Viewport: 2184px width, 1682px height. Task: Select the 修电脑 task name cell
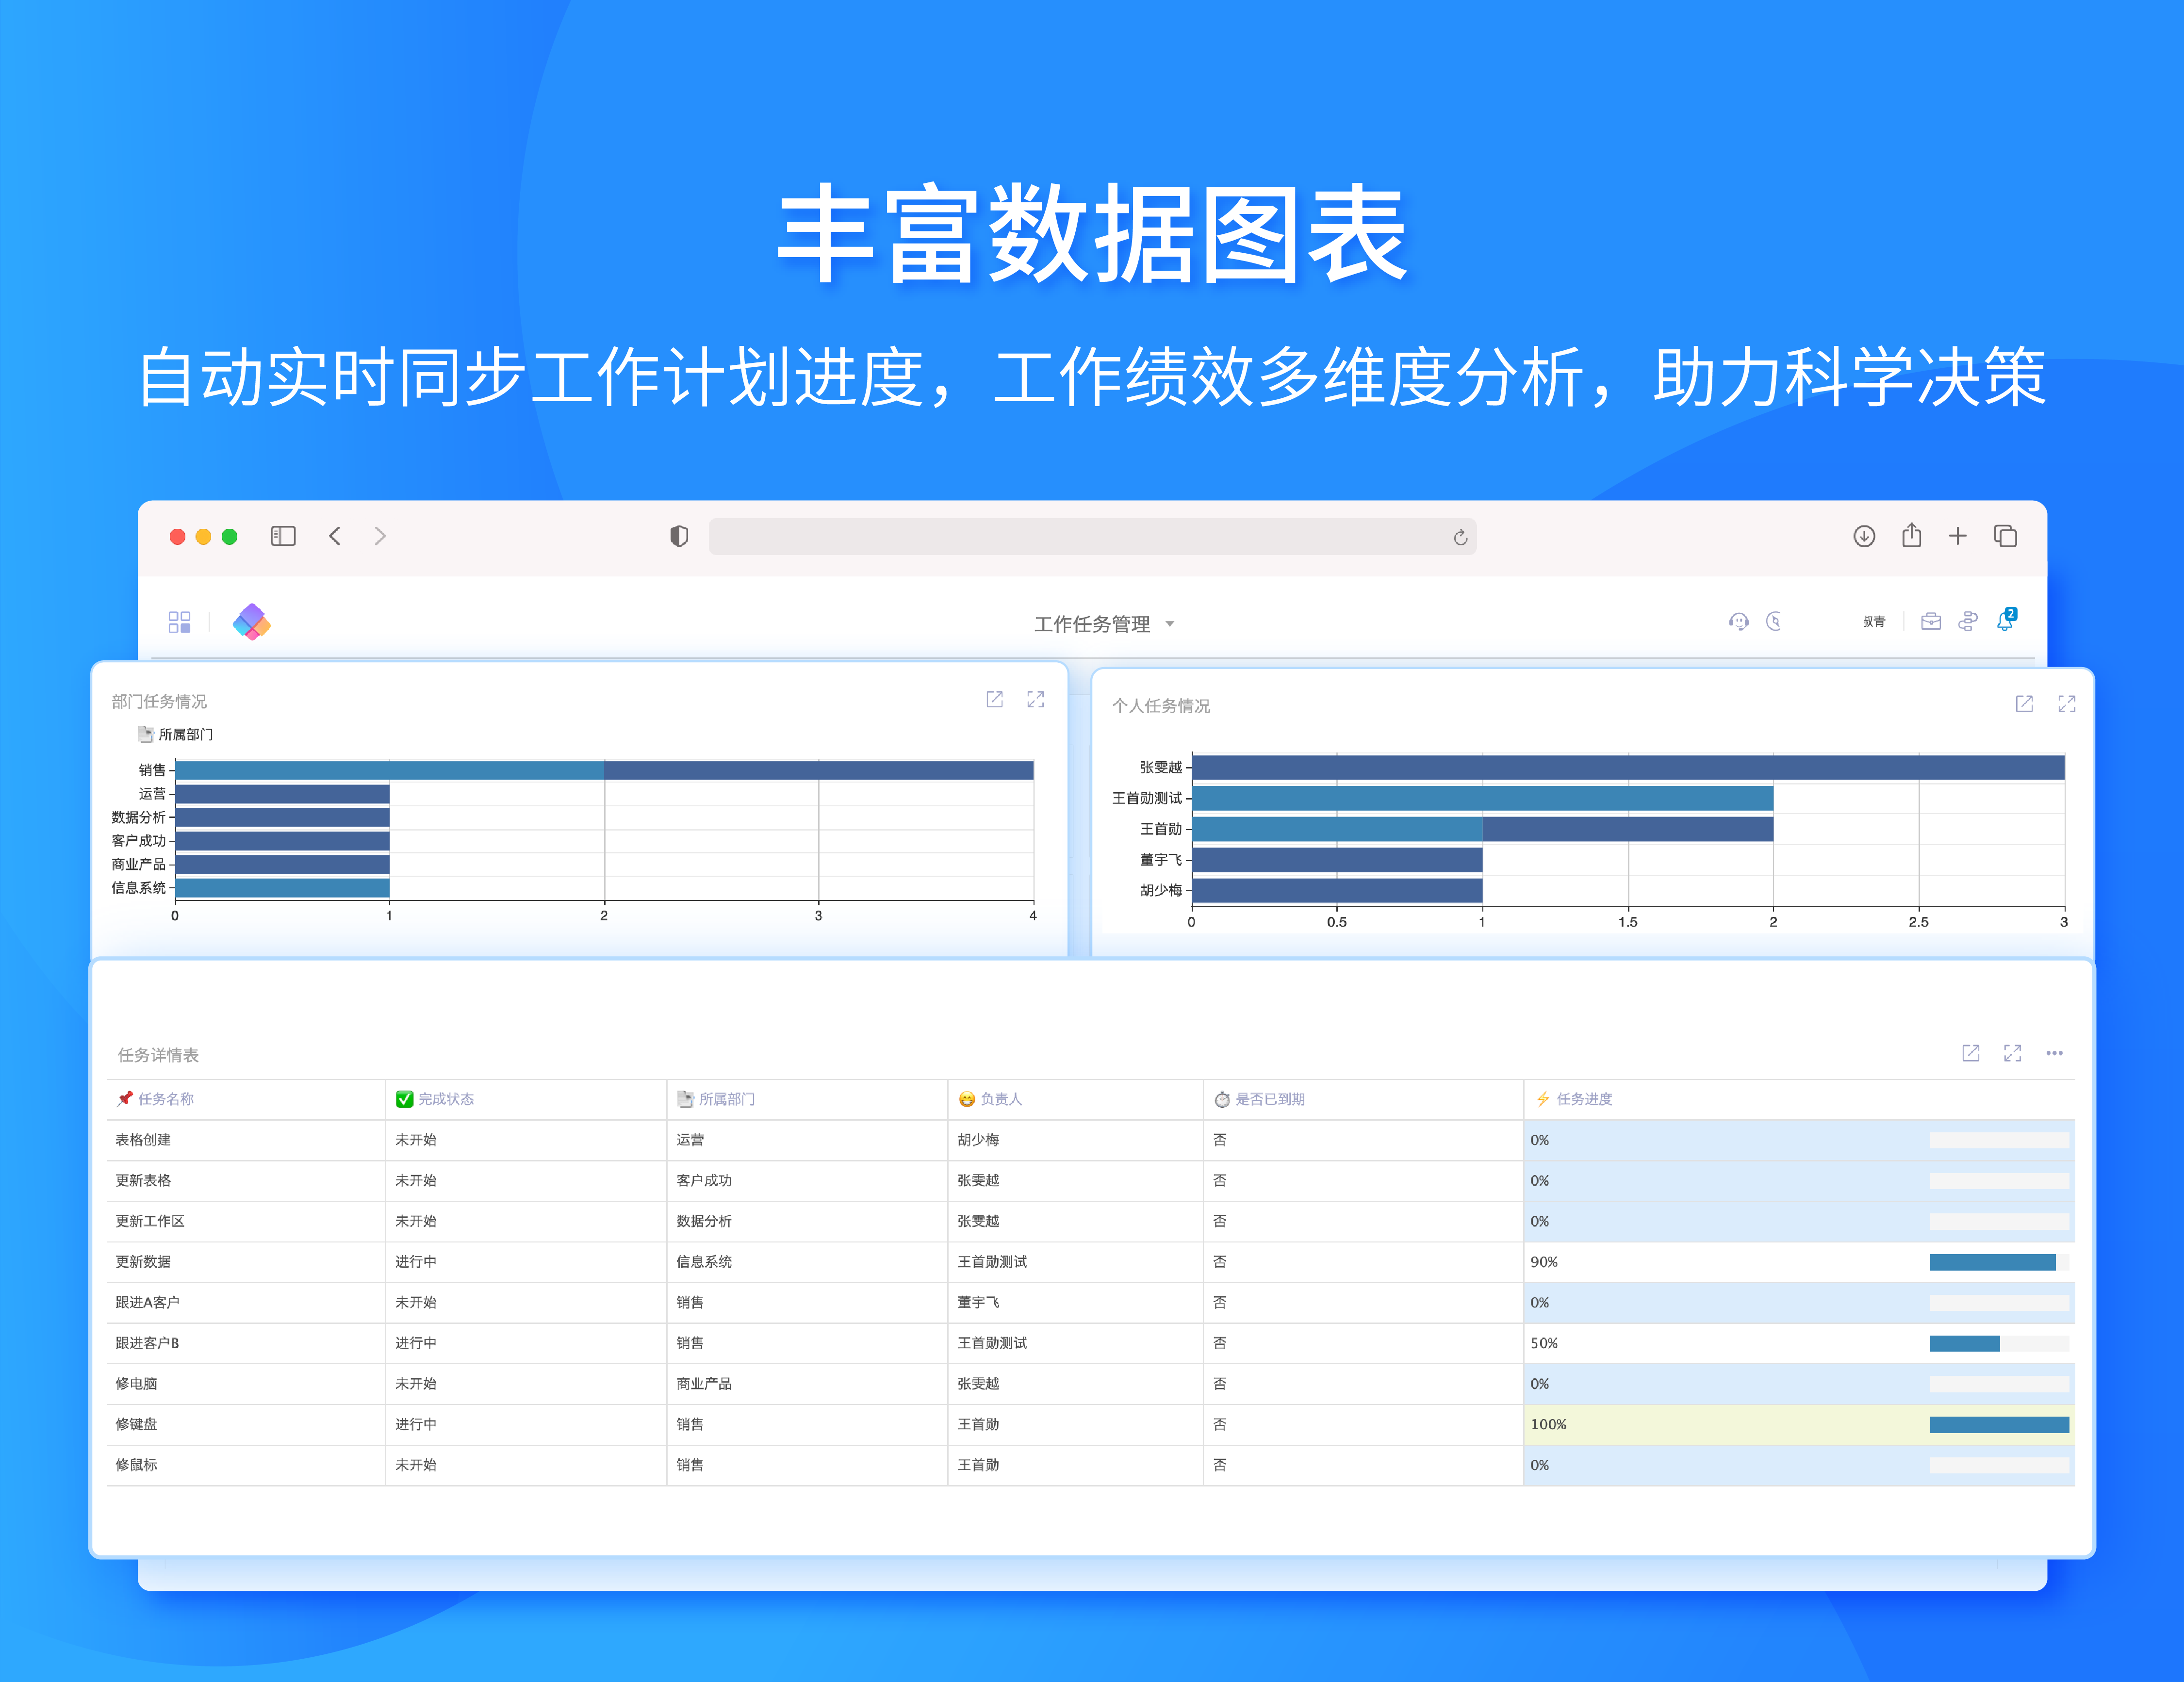pyautogui.click(x=246, y=1384)
